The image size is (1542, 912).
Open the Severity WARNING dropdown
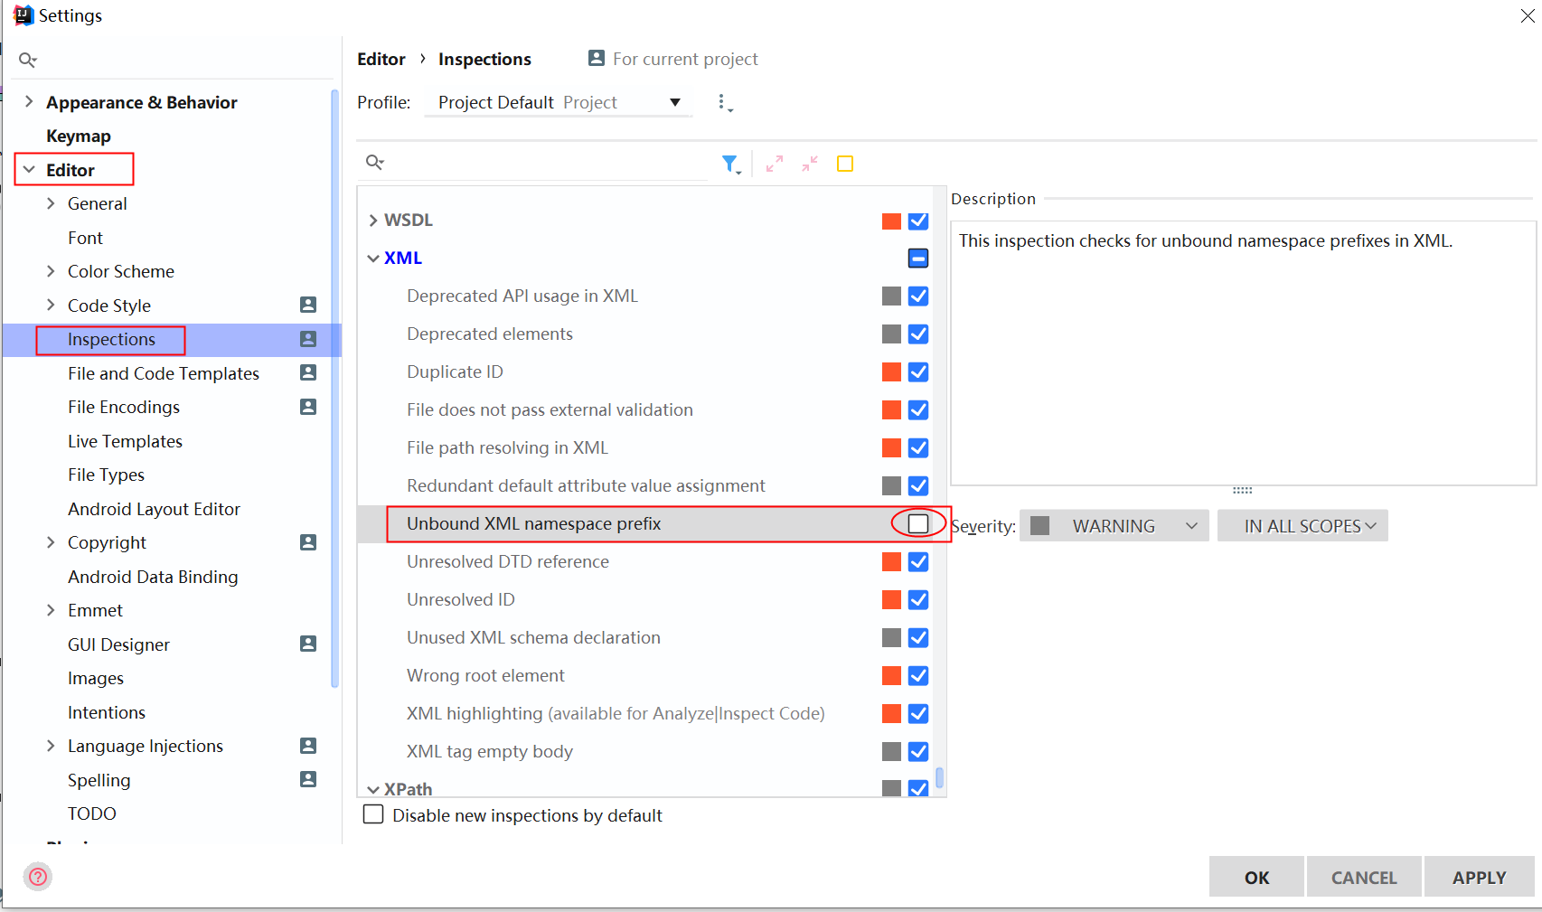(1114, 526)
